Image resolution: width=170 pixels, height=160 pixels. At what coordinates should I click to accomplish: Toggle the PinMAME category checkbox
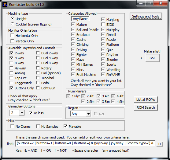pyautogui.click(x=103, y=75)
